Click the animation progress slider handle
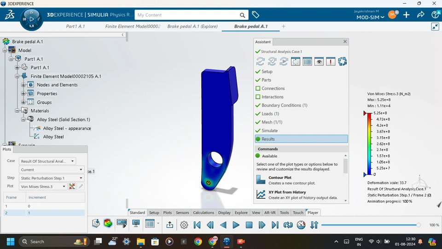 click(x=419, y=225)
